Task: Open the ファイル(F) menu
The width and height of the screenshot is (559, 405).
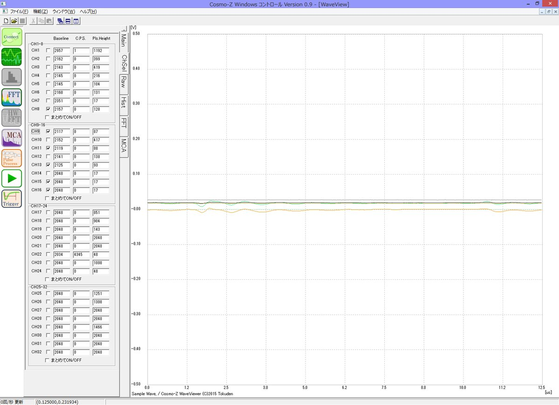Action: tap(19, 11)
